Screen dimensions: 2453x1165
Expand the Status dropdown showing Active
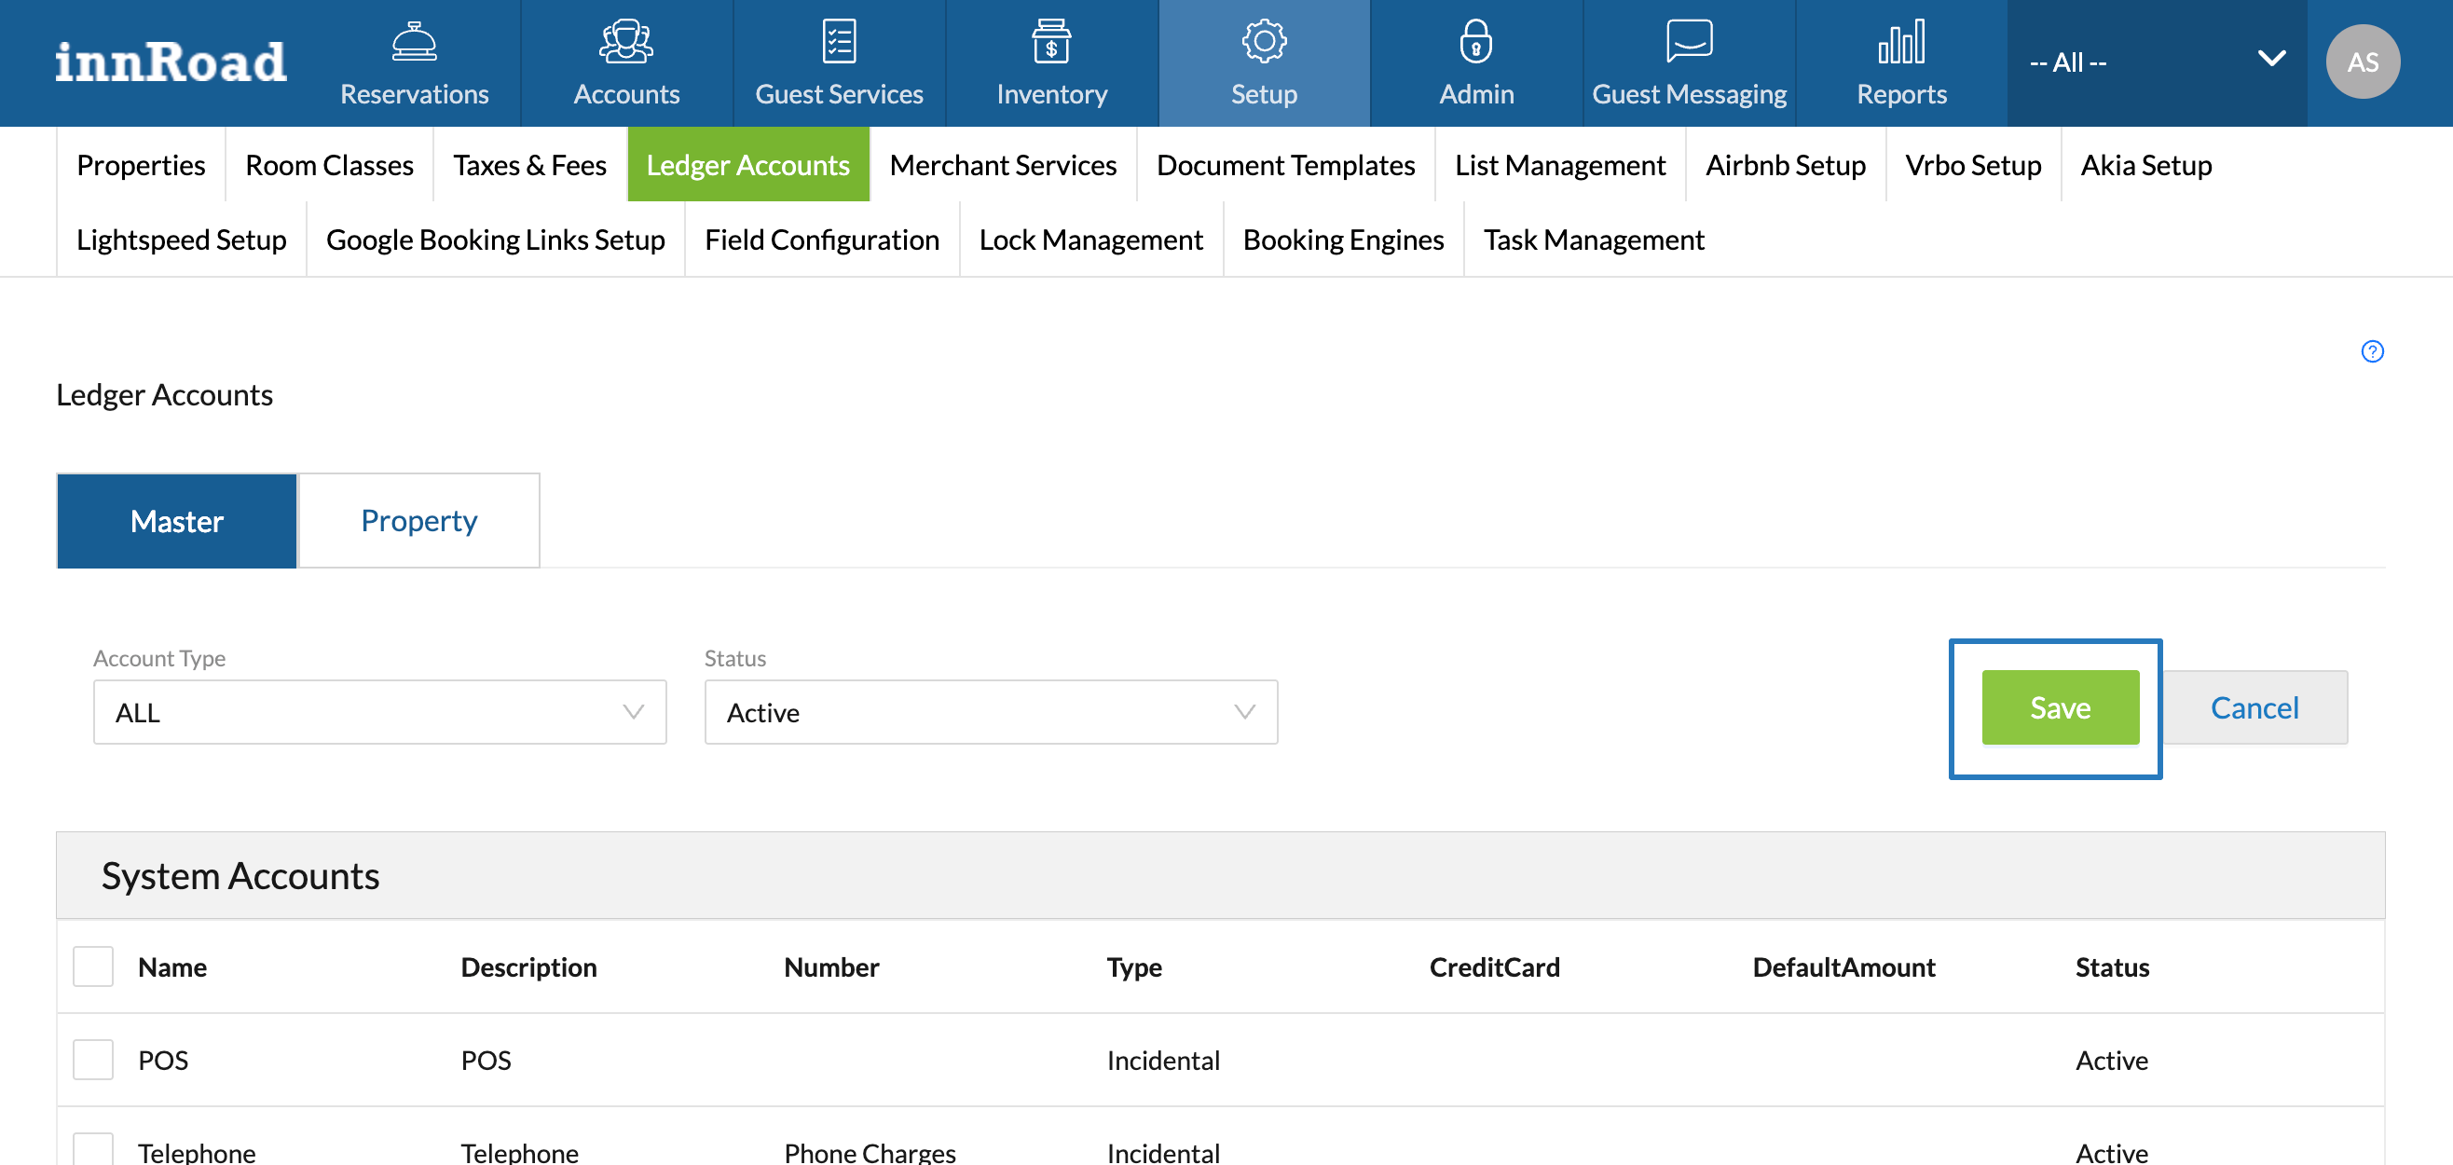tap(991, 711)
